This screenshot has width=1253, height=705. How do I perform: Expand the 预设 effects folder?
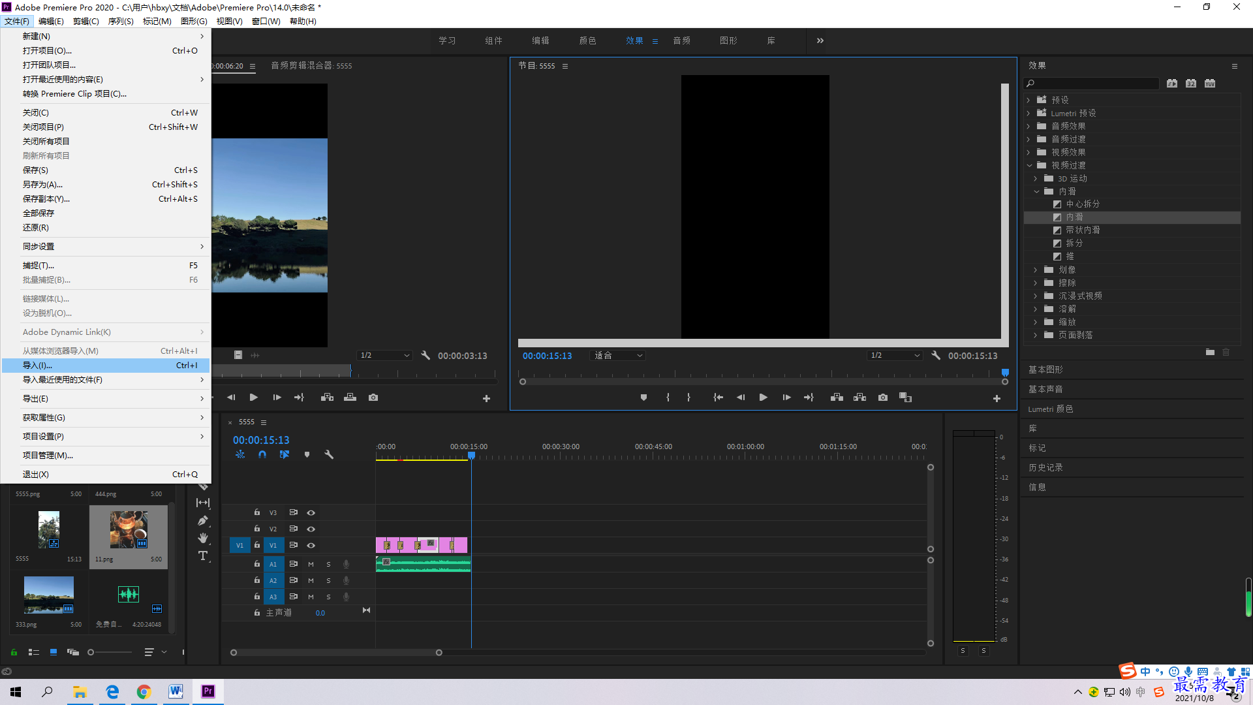[1029, 100]
